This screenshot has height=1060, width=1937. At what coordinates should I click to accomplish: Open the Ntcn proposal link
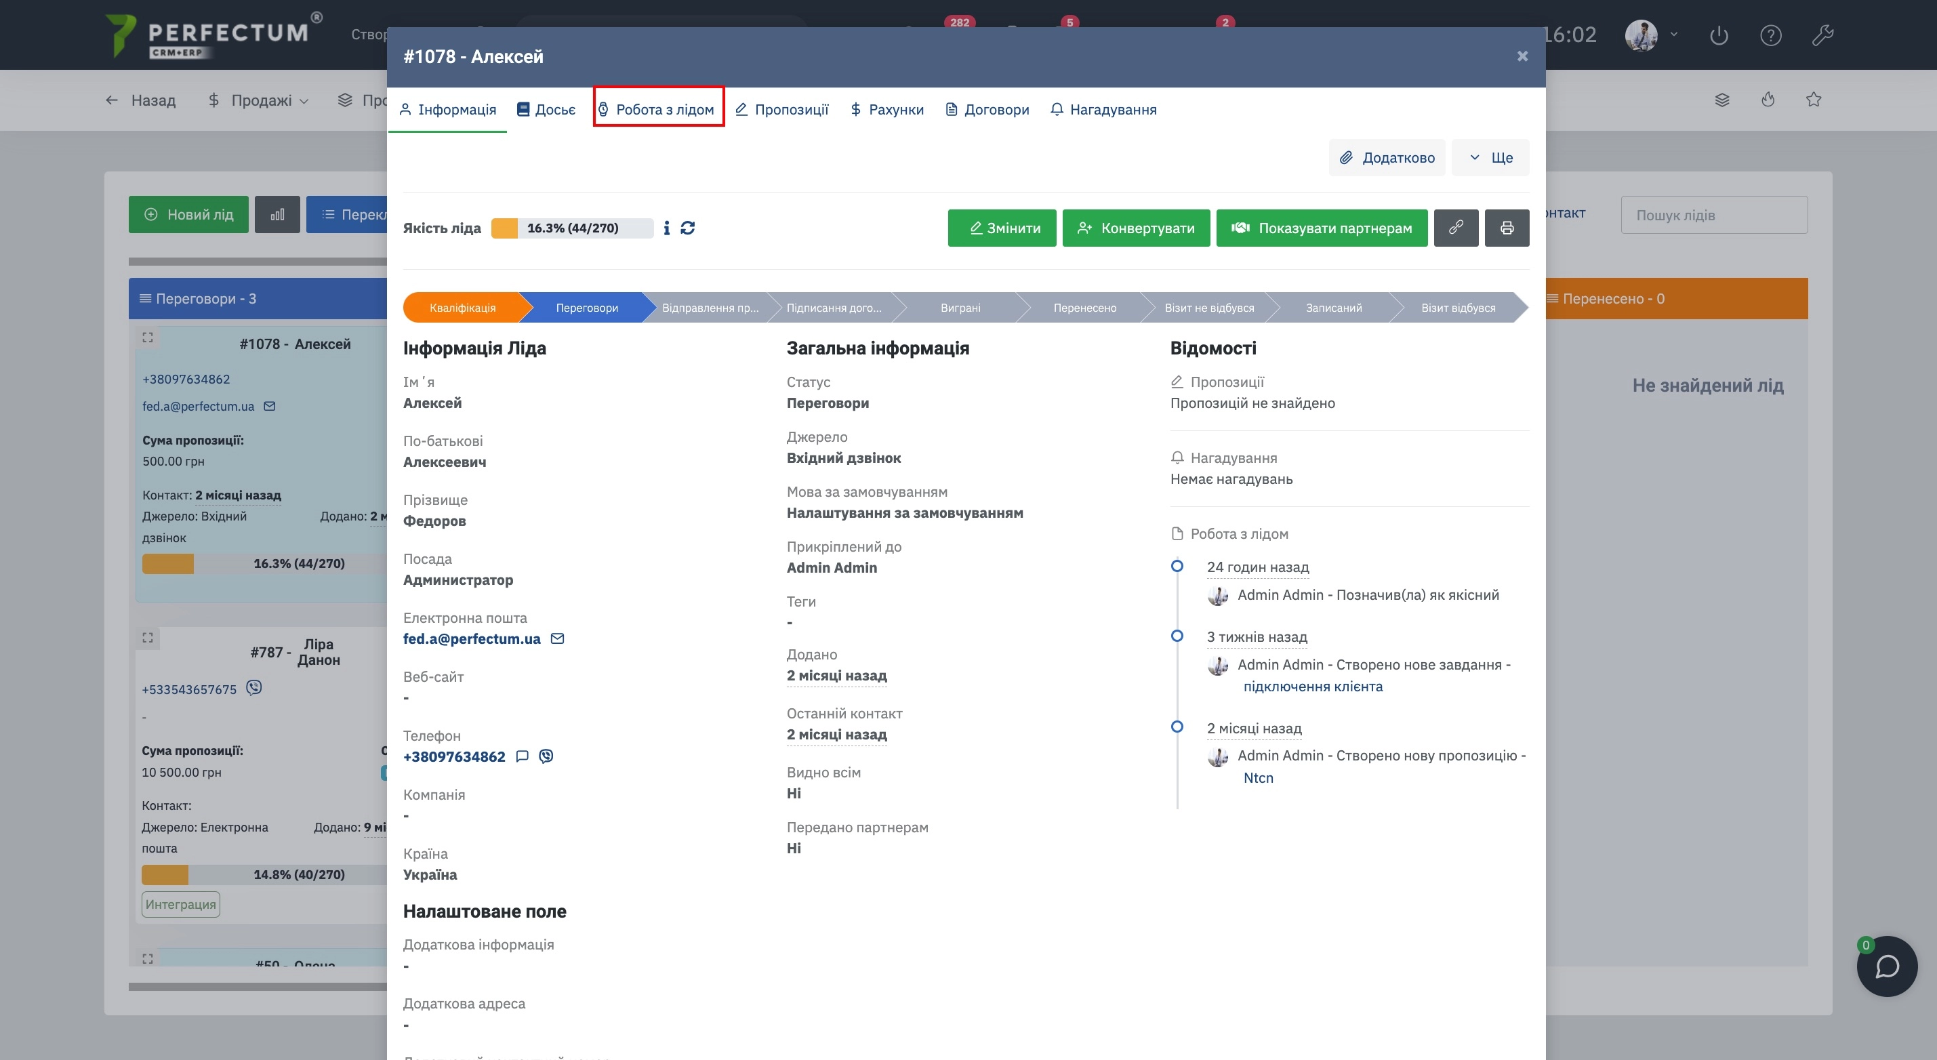tap(1258, 777)
